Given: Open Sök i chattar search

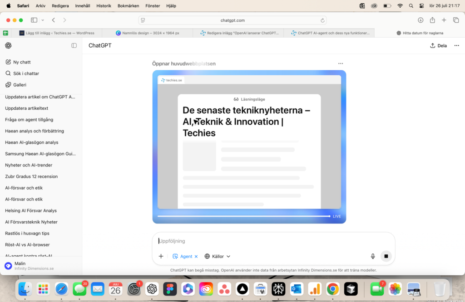Looking at the screenshot, I should coord(22,73).
